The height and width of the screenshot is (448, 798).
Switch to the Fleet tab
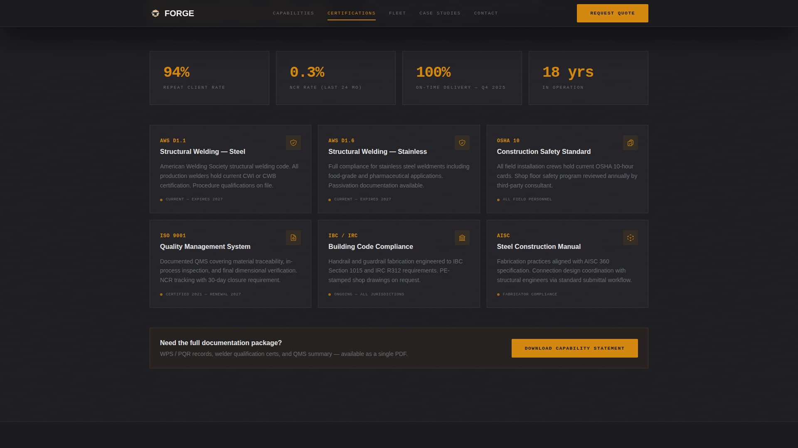click(x=397, y=13)
